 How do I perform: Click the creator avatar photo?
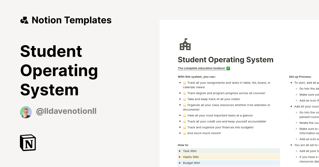(26, 112)
